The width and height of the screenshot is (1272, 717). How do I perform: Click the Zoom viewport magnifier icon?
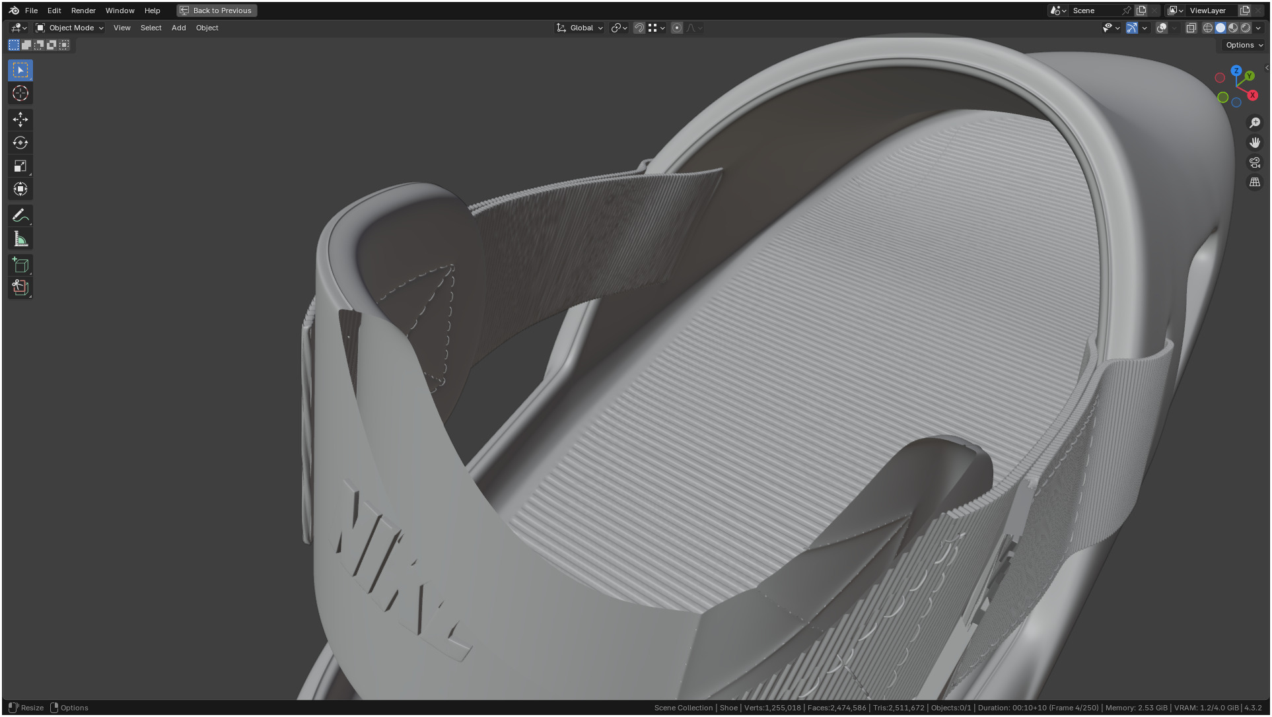[x=1255, y=123]
